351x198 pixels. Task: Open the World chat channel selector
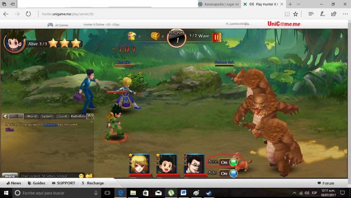[10, 176]
